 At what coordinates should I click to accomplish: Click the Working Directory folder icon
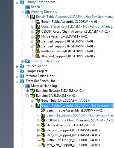point(27,12)
